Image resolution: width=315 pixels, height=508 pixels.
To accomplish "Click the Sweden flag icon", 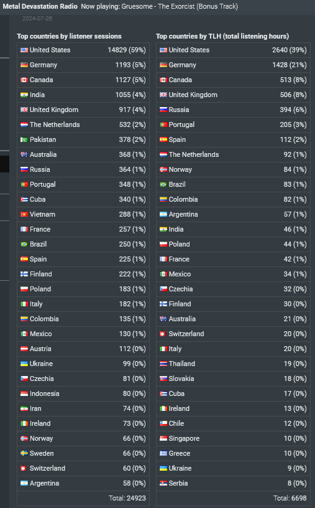I will [24, 453].
